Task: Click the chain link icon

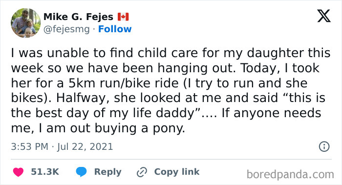Action: click(x=142, y=172)
